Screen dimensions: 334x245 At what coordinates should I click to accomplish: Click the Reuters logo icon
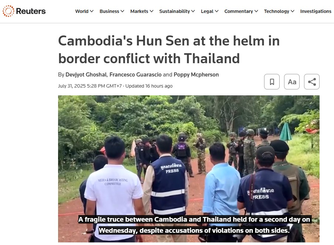coord(8,11)
